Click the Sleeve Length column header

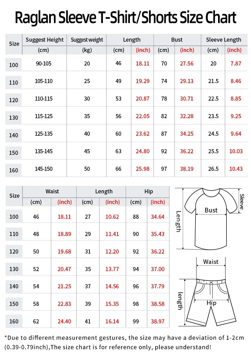click(223, 40)
